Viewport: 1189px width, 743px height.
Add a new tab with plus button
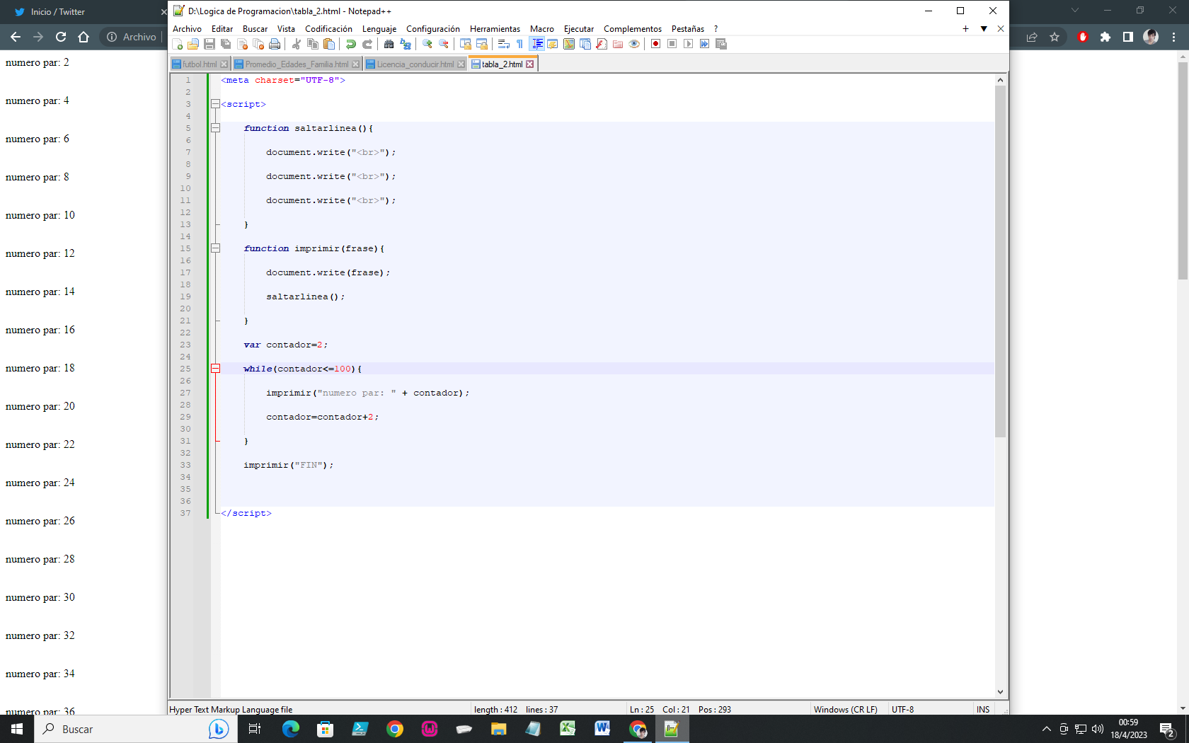tap(965, 29)
